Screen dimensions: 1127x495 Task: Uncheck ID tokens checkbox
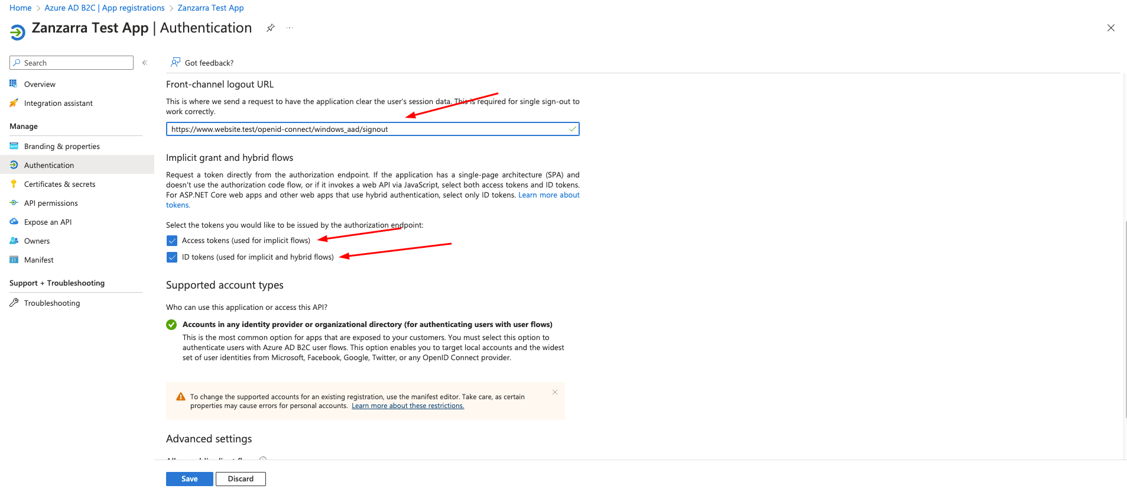[172, 257]
